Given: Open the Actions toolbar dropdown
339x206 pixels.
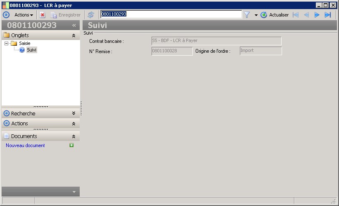Looking at the screenshot, I should [x=24, y=15].
